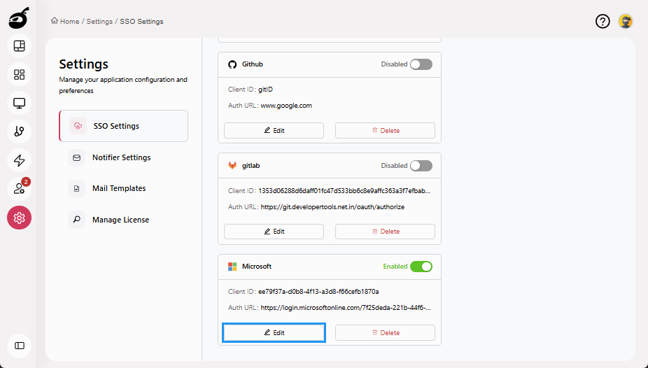Open the dashboard layout icon in sidebar
The width and height of the screenshot is (648, 368).
pos(19,46)
